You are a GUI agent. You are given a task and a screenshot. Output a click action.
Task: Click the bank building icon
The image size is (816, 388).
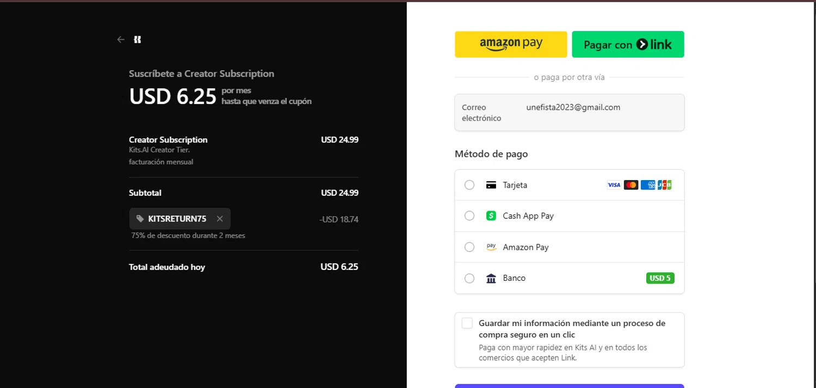(x=491, y=279)
